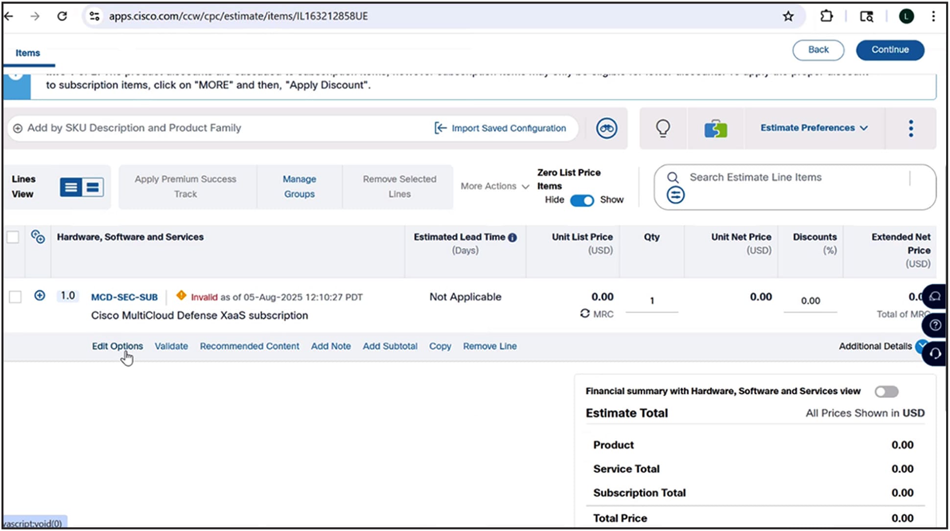Click Add Note link

(x=331, y=346)
